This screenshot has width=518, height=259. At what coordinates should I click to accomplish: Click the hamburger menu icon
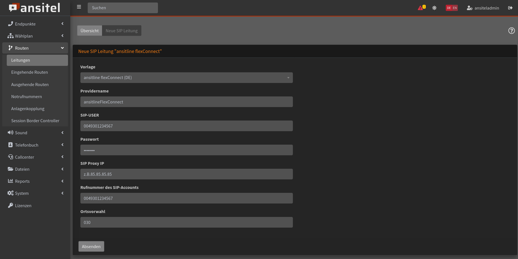click(x=79, y=7)
